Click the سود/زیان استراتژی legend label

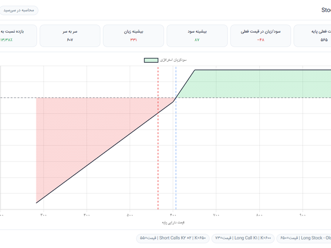pos(173,60)
